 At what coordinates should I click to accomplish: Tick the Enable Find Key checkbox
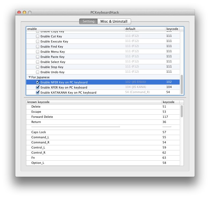tap(38, 47)
